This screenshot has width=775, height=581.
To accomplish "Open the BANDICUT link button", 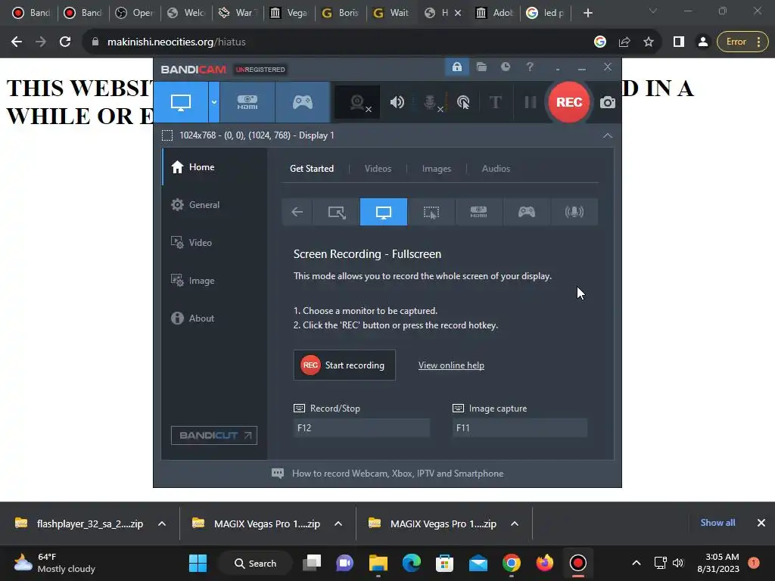I will pos(214,435).
